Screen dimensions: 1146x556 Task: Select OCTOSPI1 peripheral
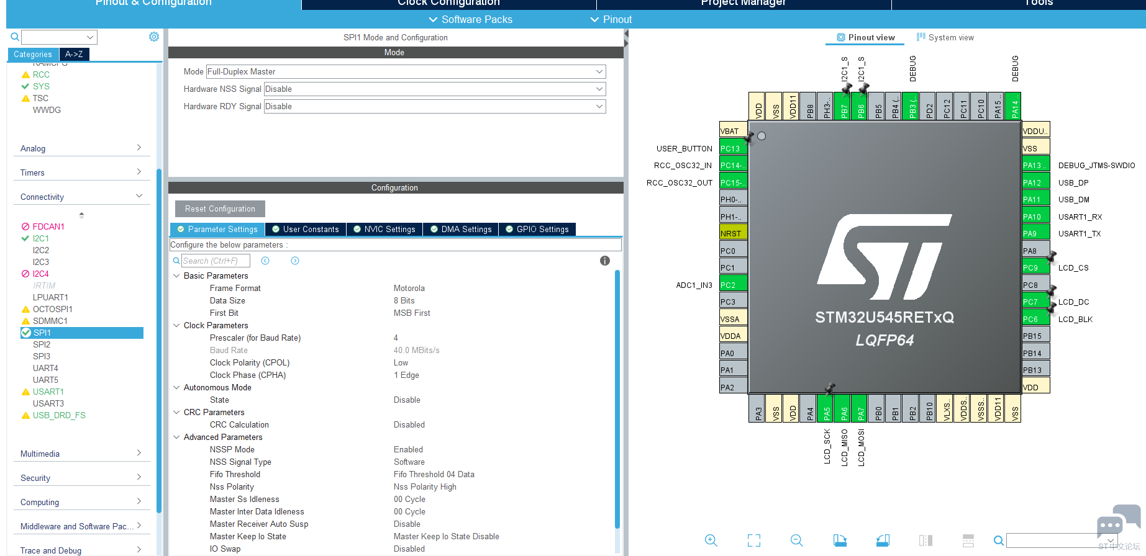pyautogui.click(x=53, y=309)
